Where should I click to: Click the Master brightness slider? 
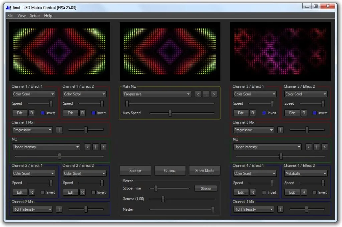pos(182,209)
